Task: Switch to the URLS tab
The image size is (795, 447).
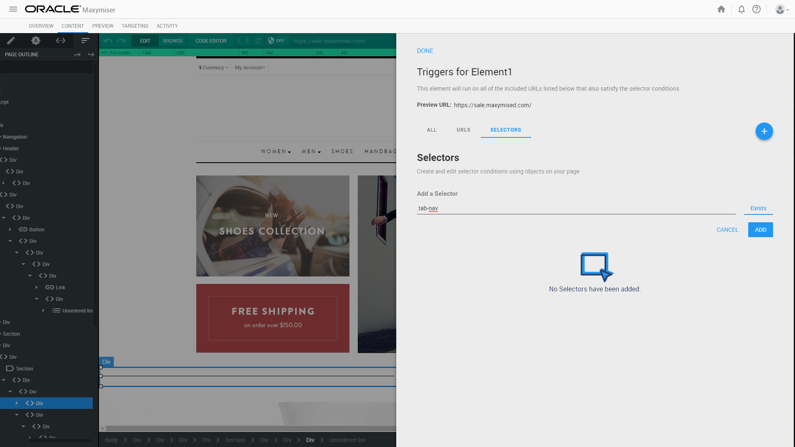Action: pyautogui.click(x=463, y=130)
